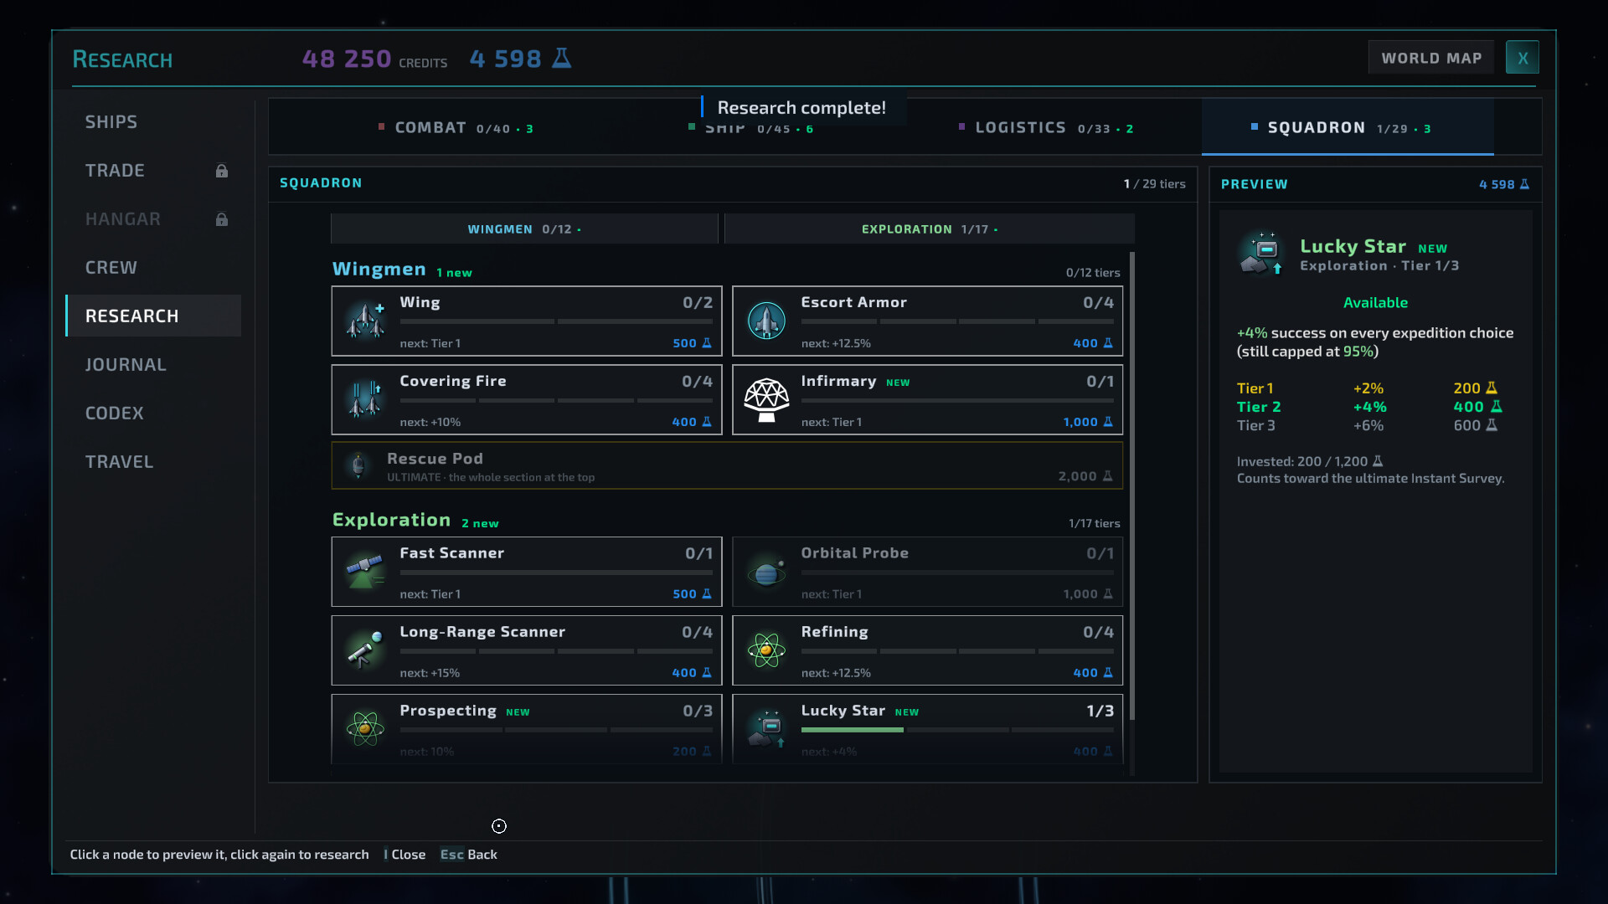Click the Escort Armor ship icon

[766, 321]
